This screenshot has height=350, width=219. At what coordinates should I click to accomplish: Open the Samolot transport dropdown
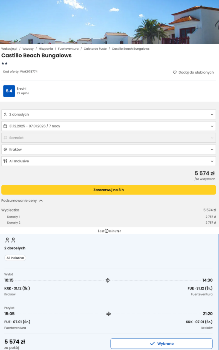(109, 138)
